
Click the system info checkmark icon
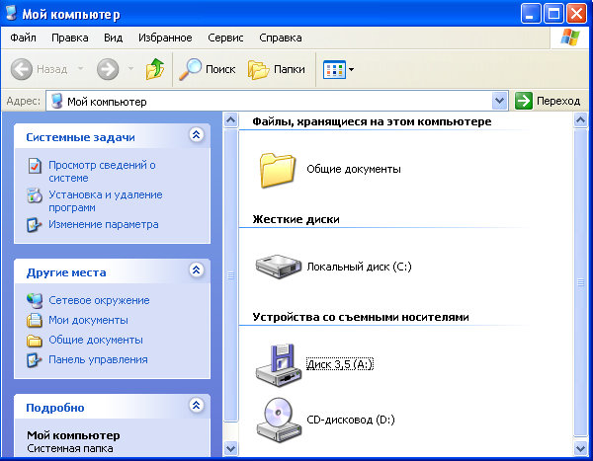coord(35,166)
